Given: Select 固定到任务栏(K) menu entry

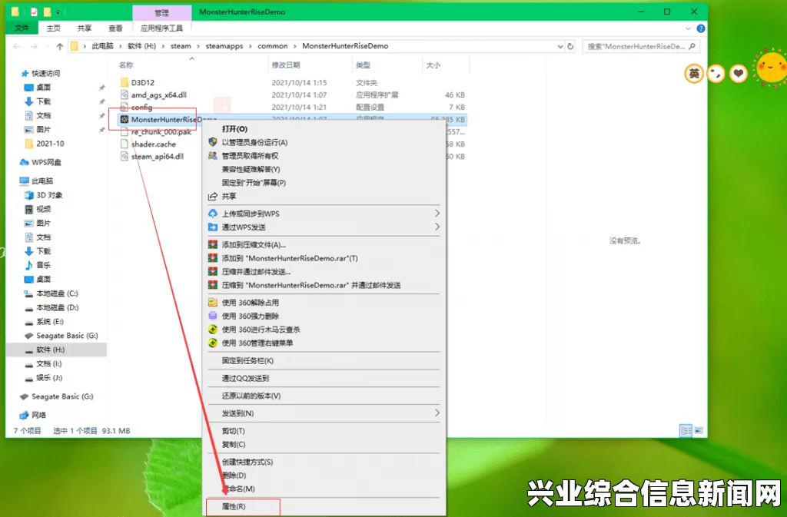Looking at the screenshot, I should point(248,360).
